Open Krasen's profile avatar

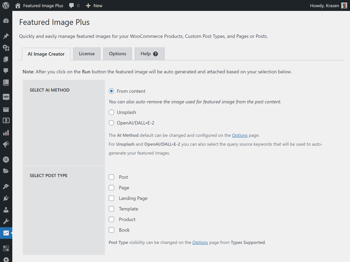(344, 5)
